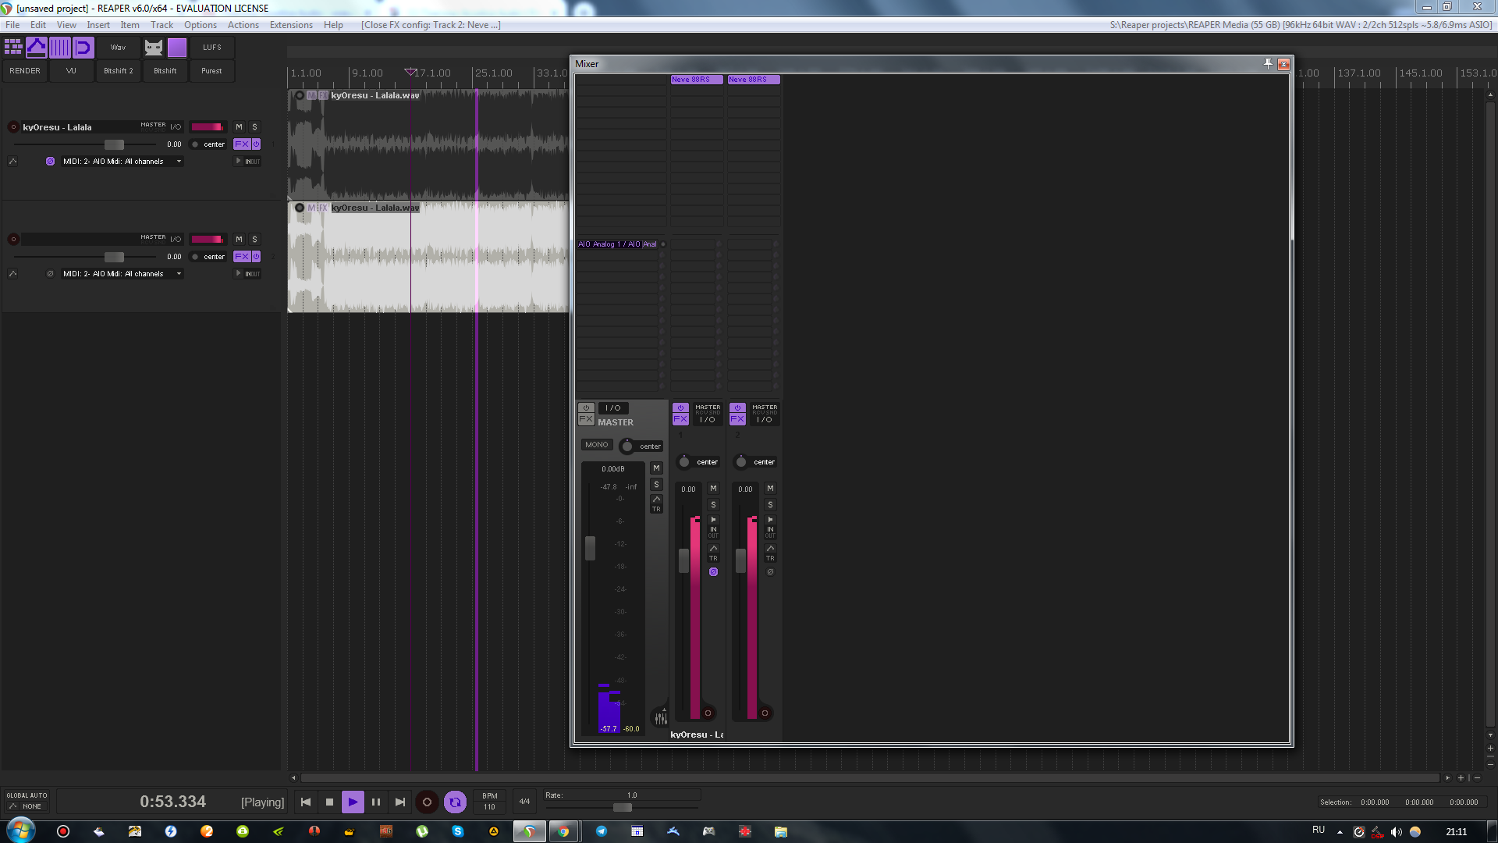
Task: Open the Extensions menu
Action: 291,25
